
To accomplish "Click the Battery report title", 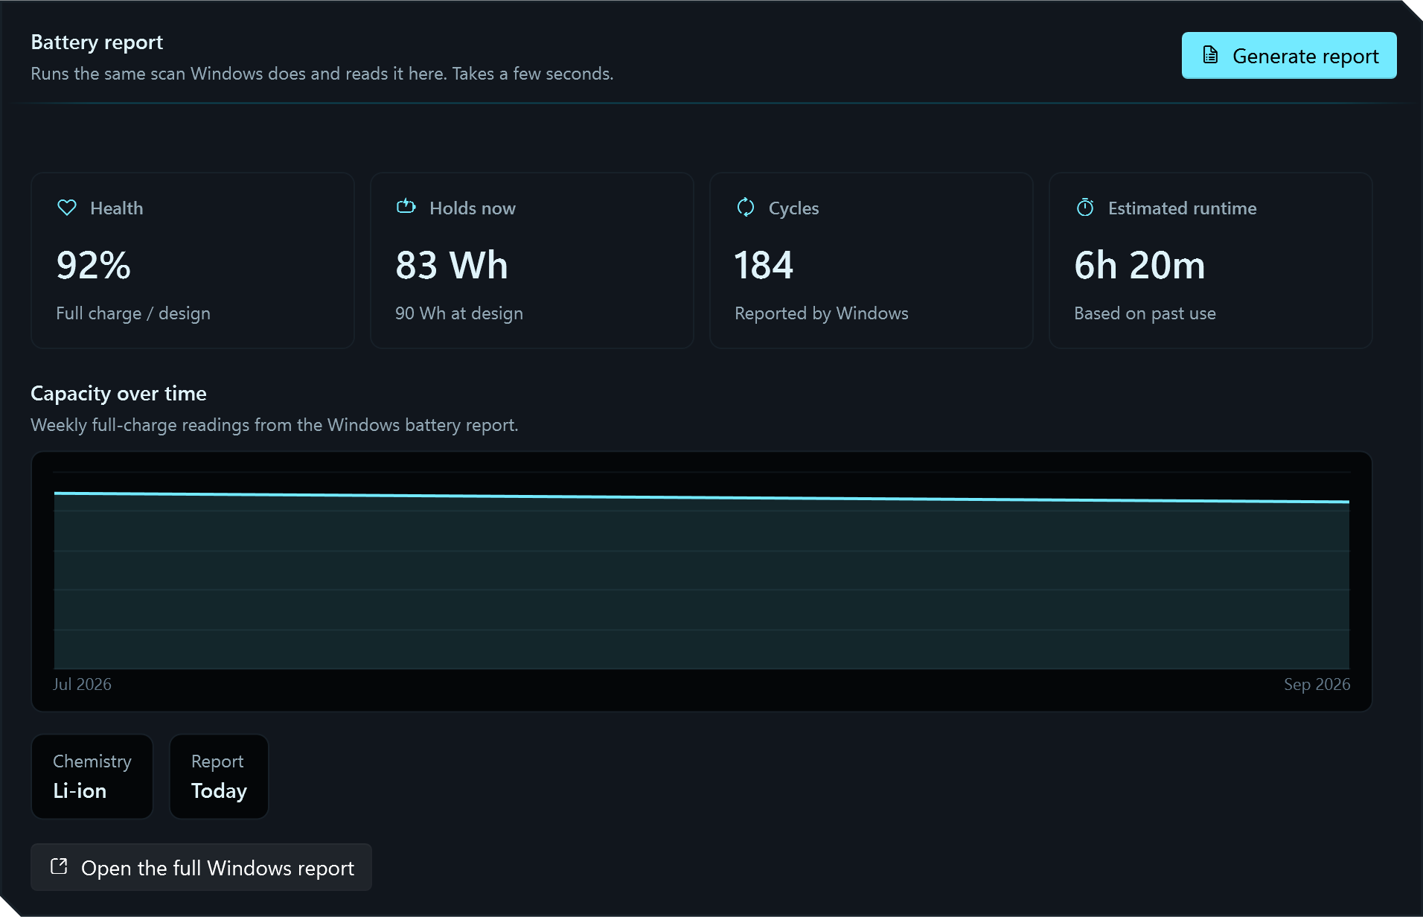I will (97, 42).
